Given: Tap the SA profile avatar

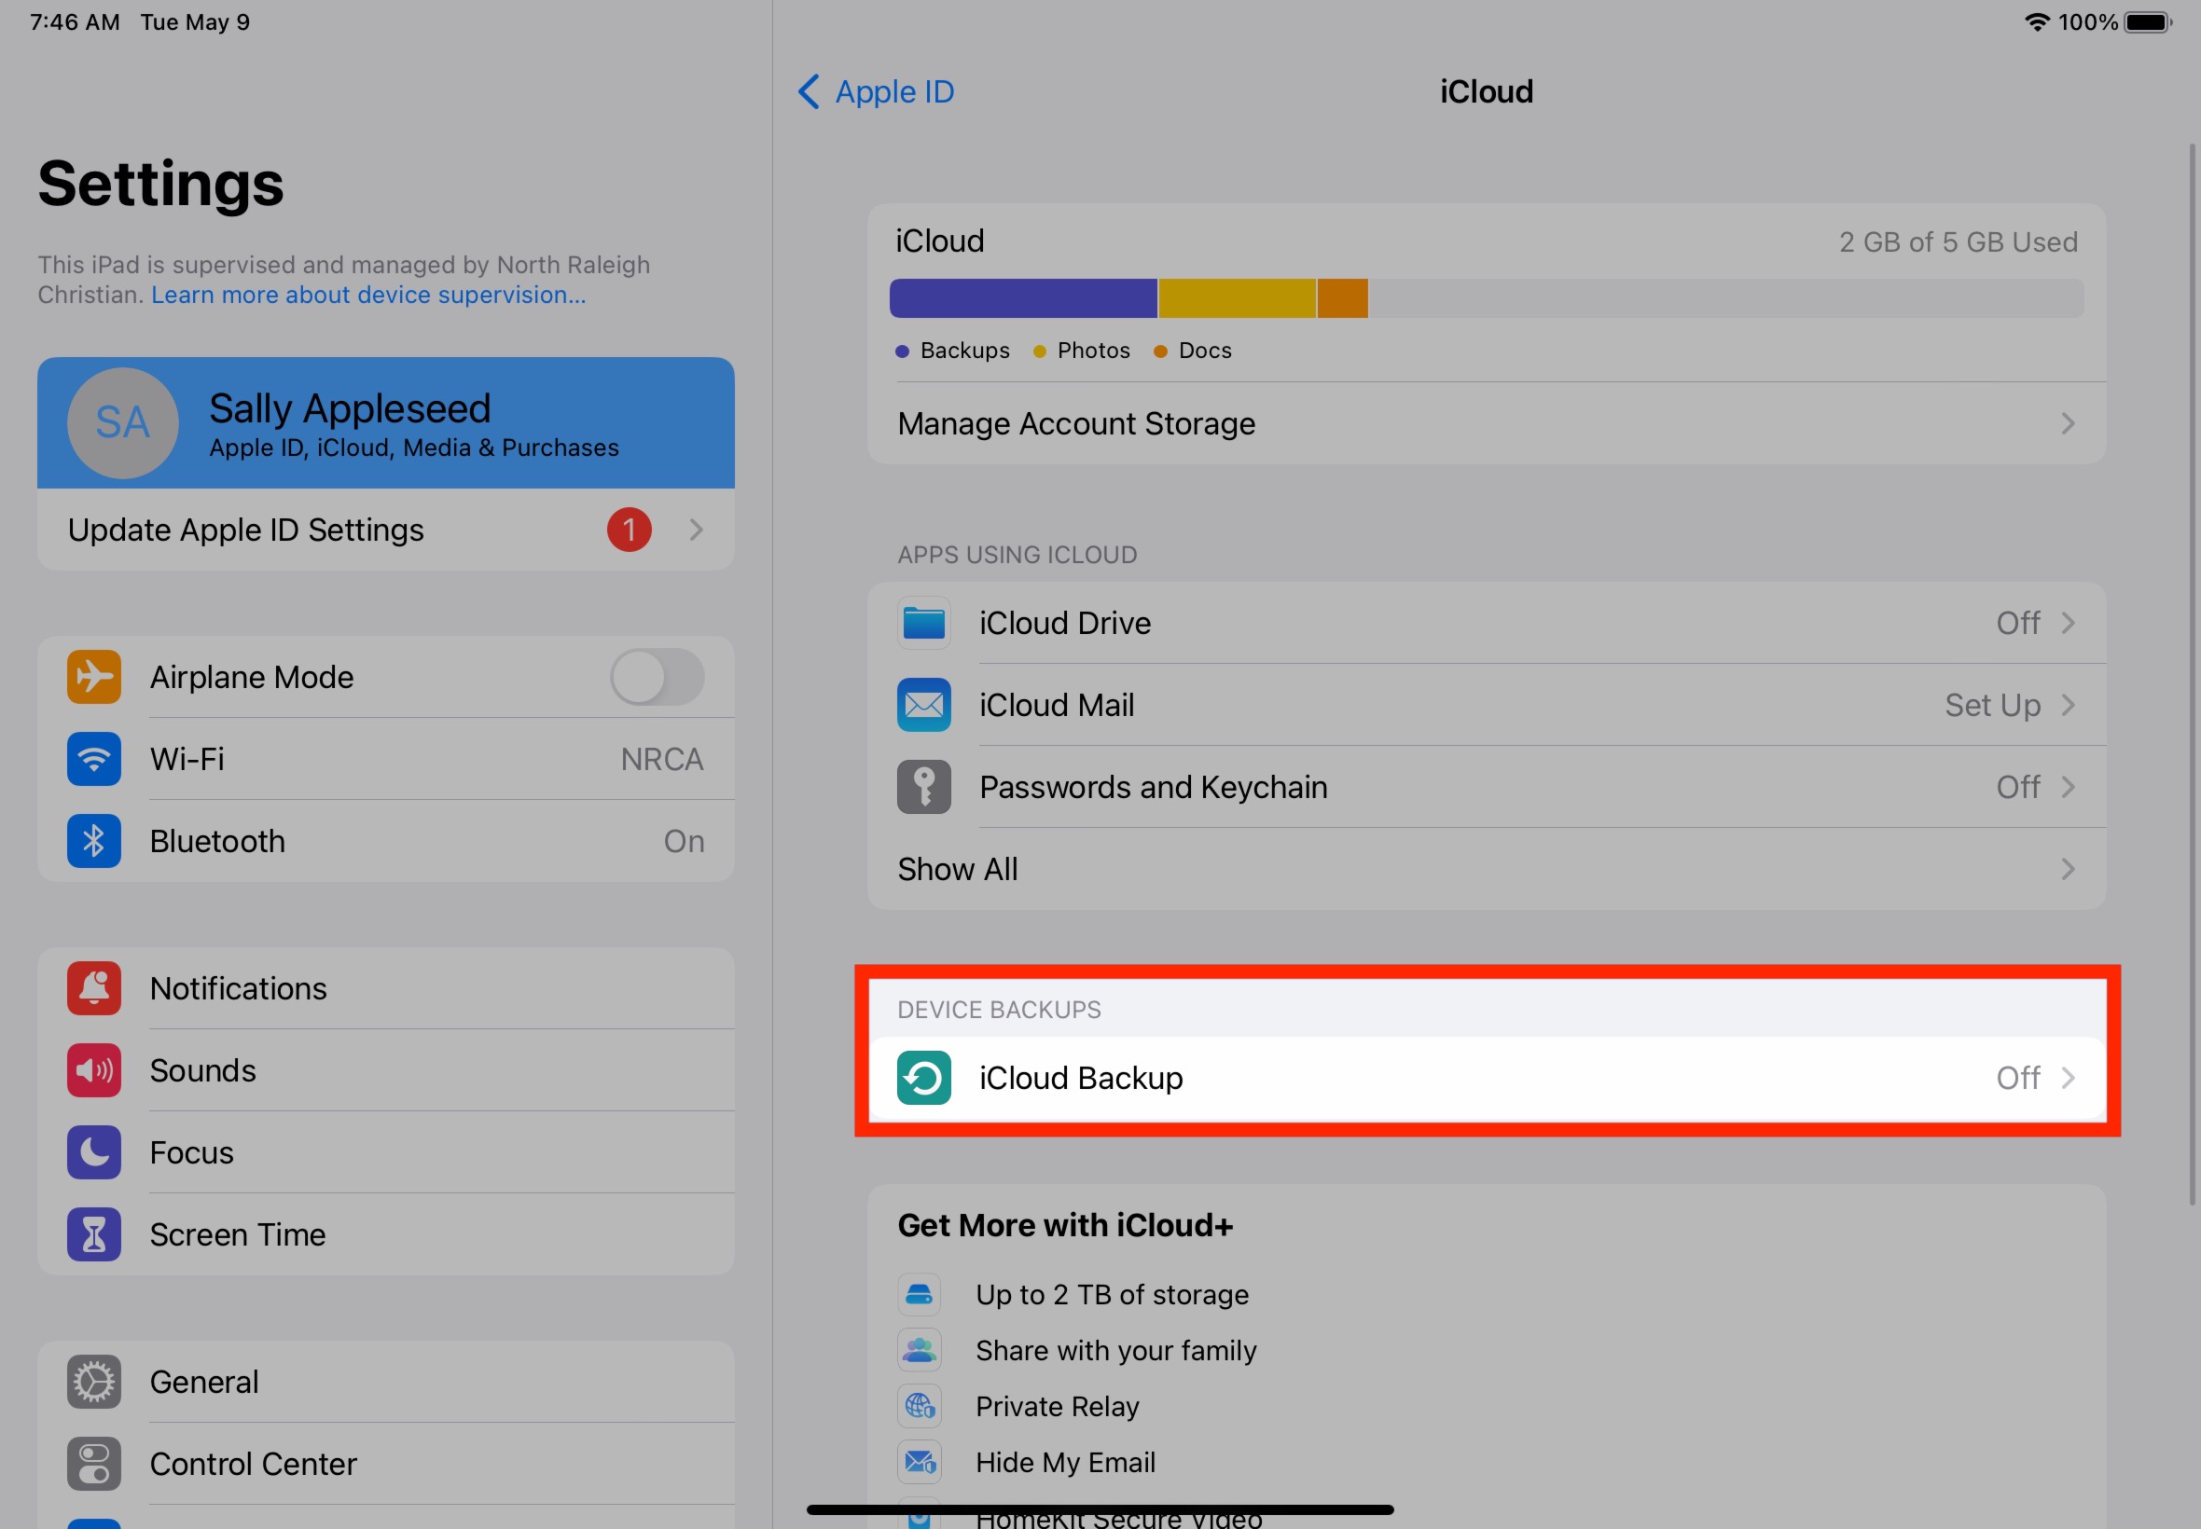Looking at the screenshot, I should [123, 422].
